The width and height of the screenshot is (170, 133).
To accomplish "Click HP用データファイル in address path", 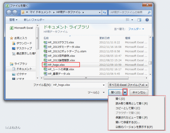I will 69,12.
